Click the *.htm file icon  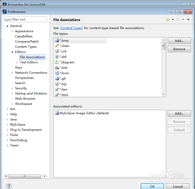[x=57, y=89]
